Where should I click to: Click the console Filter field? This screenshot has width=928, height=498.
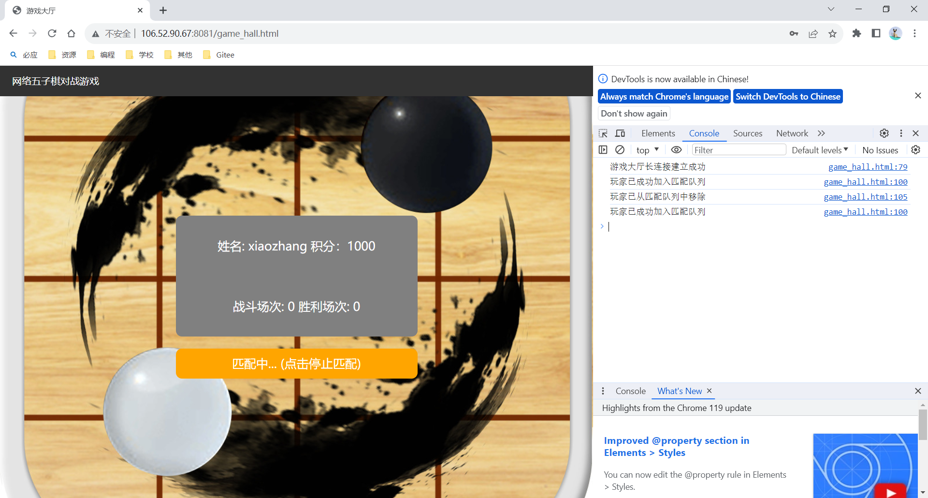(739, 150)
